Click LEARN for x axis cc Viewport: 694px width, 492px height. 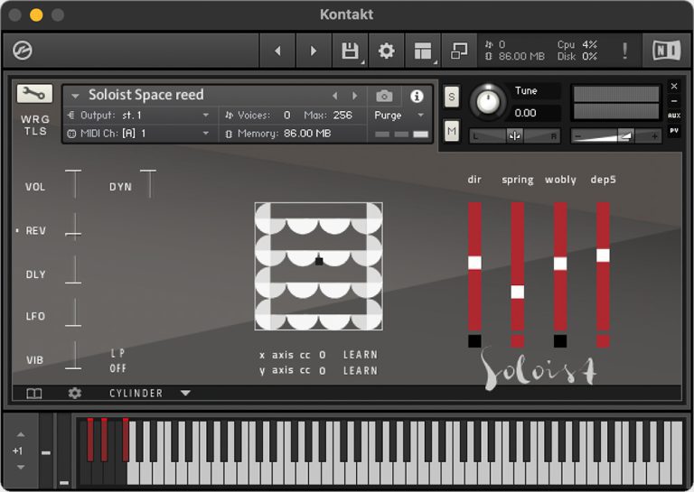(x=360, y=355)
